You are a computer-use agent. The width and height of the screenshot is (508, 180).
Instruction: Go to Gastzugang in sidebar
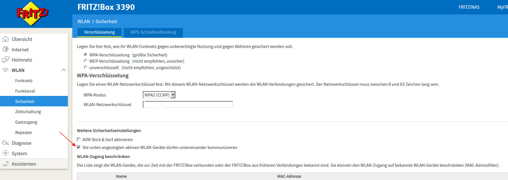(x=26, y=122)
